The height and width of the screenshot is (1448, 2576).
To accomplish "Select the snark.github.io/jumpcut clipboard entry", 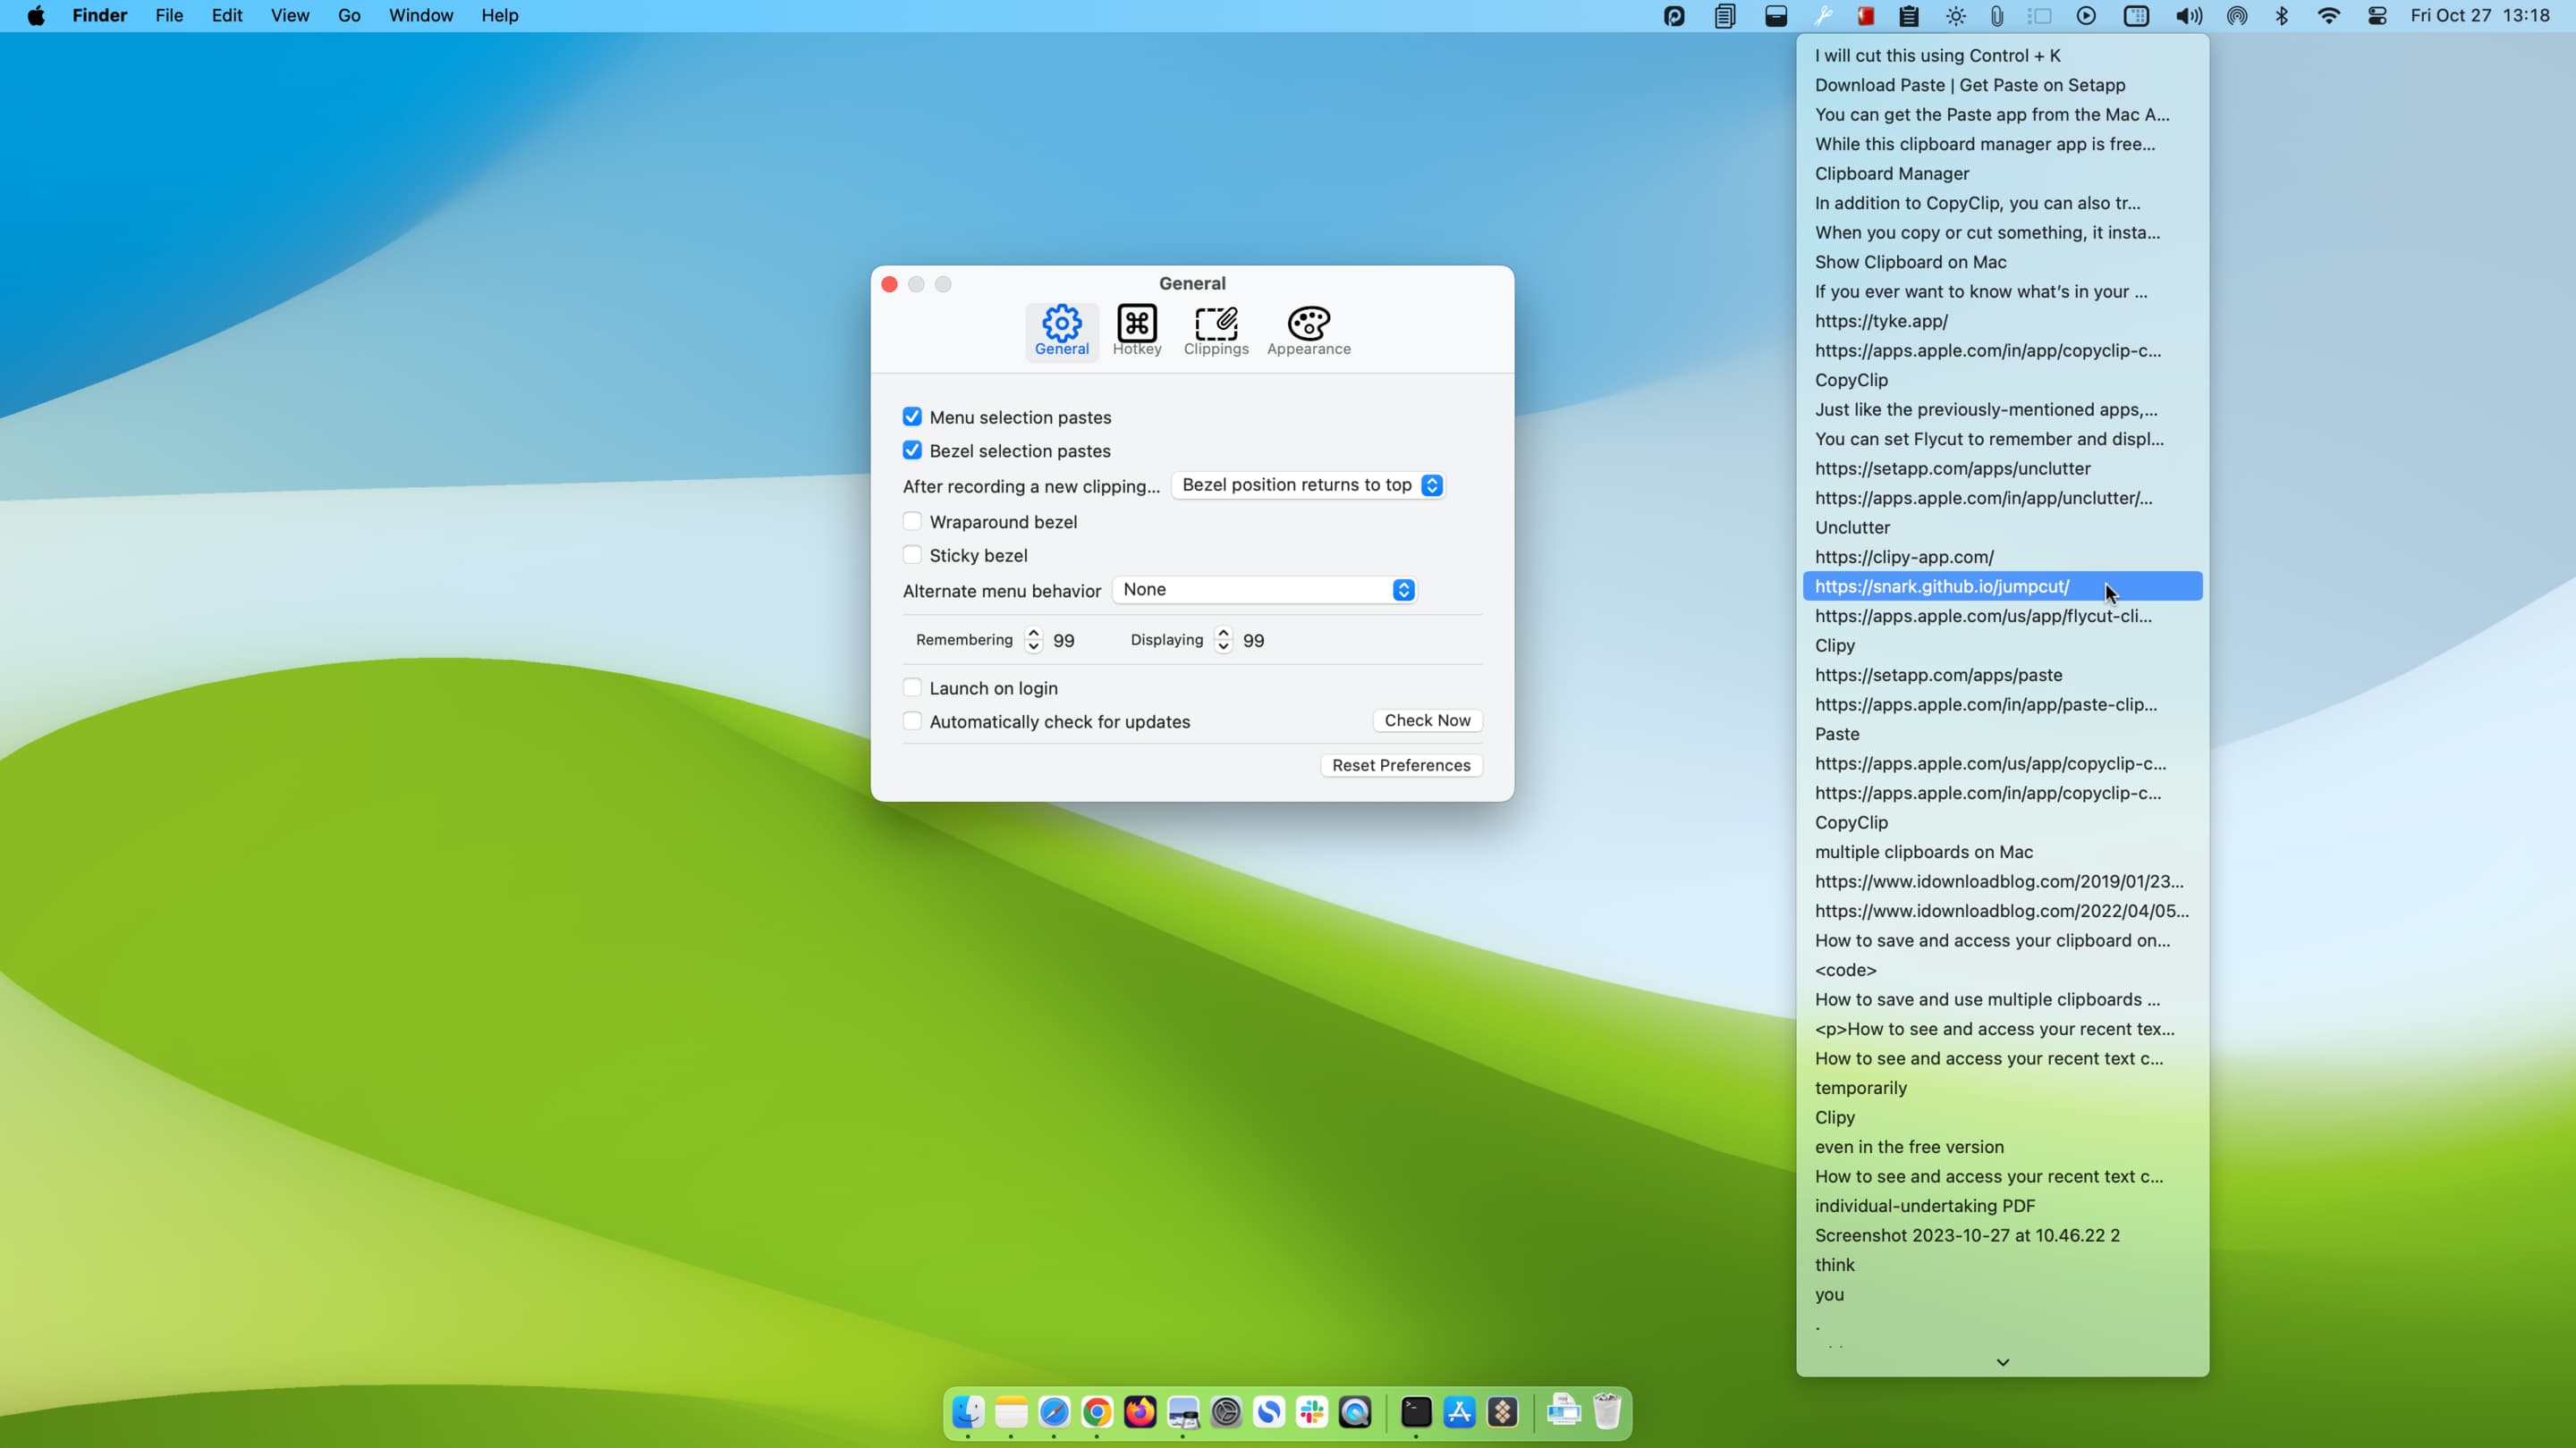I will (x=1942, y=586).
